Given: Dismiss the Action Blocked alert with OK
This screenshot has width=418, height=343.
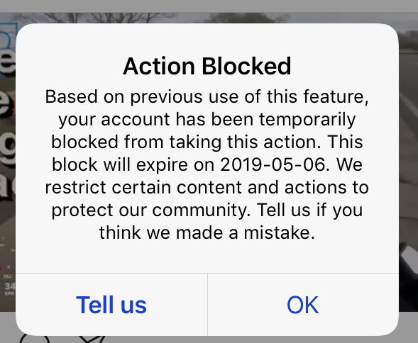Looking at the screenshot, I should (303, 305).
